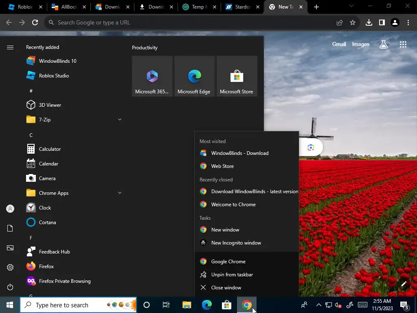Open a new Chrome tab
417x313 pixels.
(316, 7)
